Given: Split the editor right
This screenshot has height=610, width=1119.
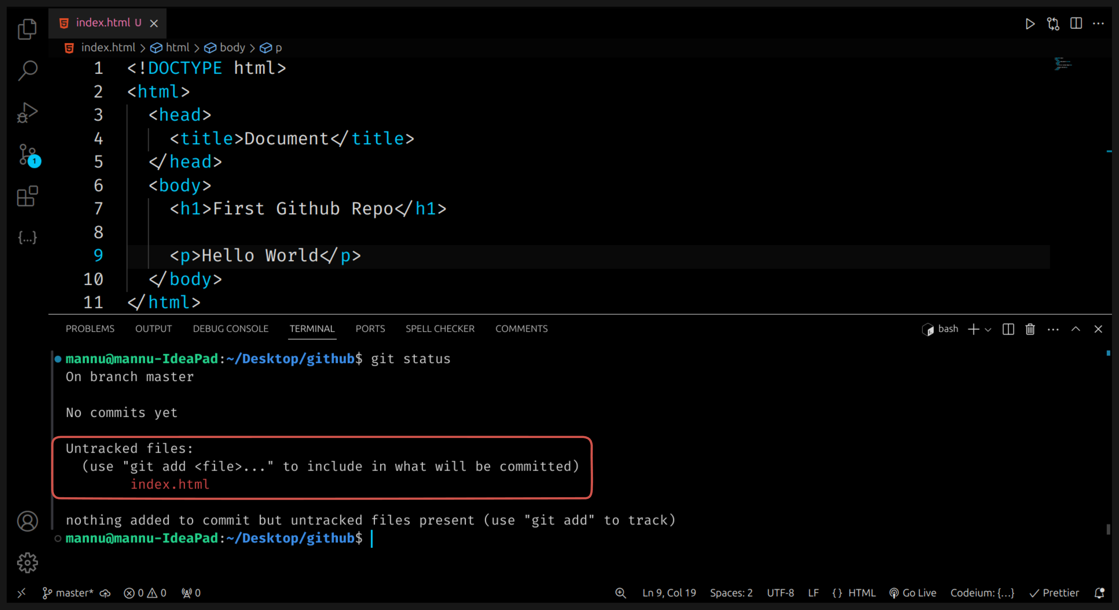Looking at the screenshot, I should 1076,24.
